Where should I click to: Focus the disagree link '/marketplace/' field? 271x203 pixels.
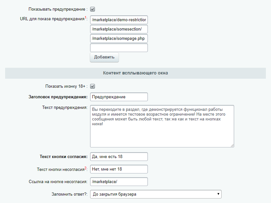[119, 181]
